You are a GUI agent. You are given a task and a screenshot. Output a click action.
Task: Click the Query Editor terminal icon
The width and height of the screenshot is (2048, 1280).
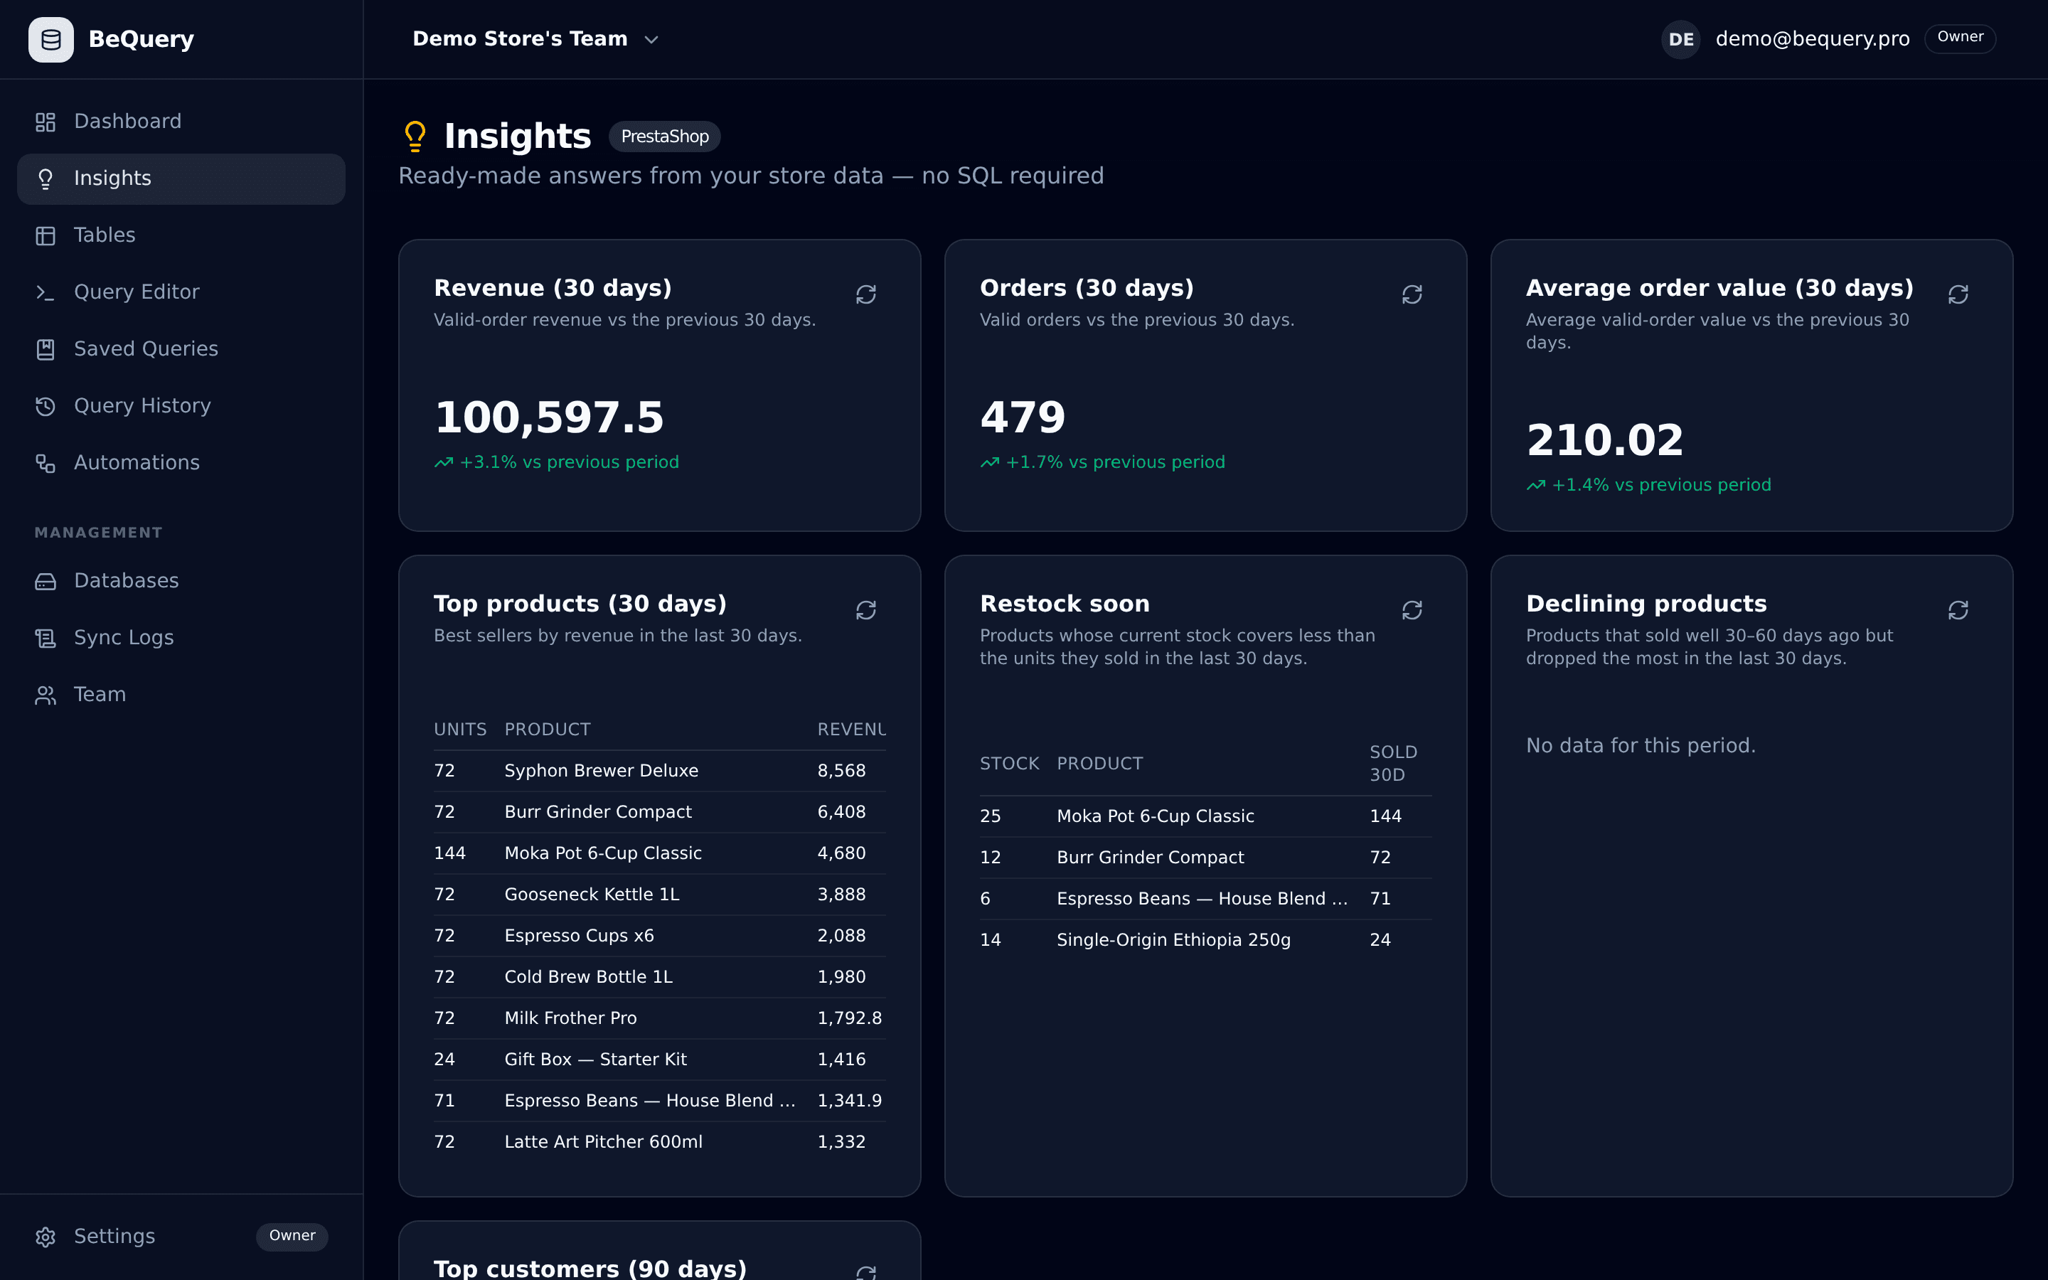(46, 292)
